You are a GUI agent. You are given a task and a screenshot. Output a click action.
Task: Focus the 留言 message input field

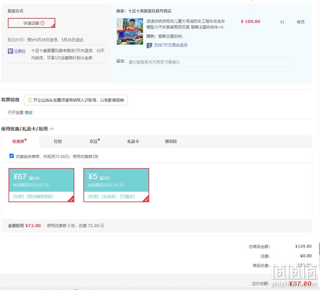[x=210, y=62]
